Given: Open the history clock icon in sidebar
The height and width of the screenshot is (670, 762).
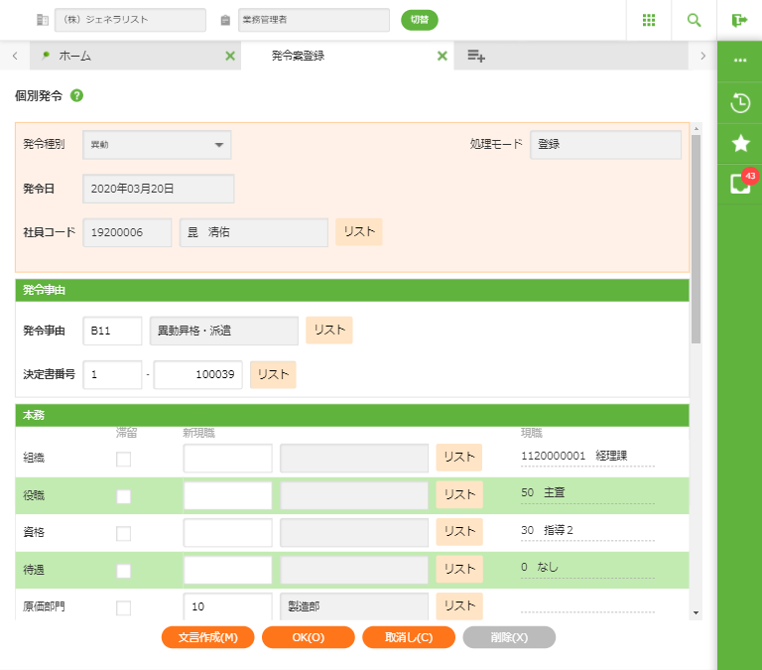Looking at the screenshot, I should pos(739,102).
